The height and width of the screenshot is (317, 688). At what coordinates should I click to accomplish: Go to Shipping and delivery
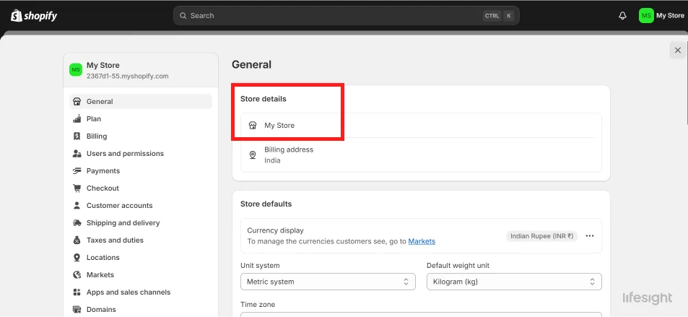(140, 222)
